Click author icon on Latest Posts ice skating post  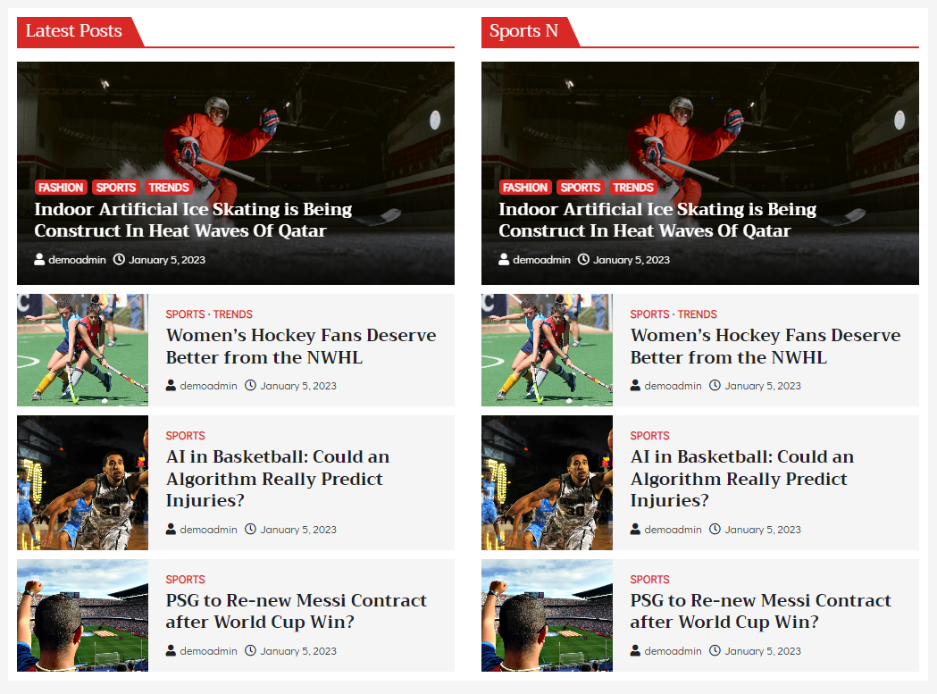[39, 259]
